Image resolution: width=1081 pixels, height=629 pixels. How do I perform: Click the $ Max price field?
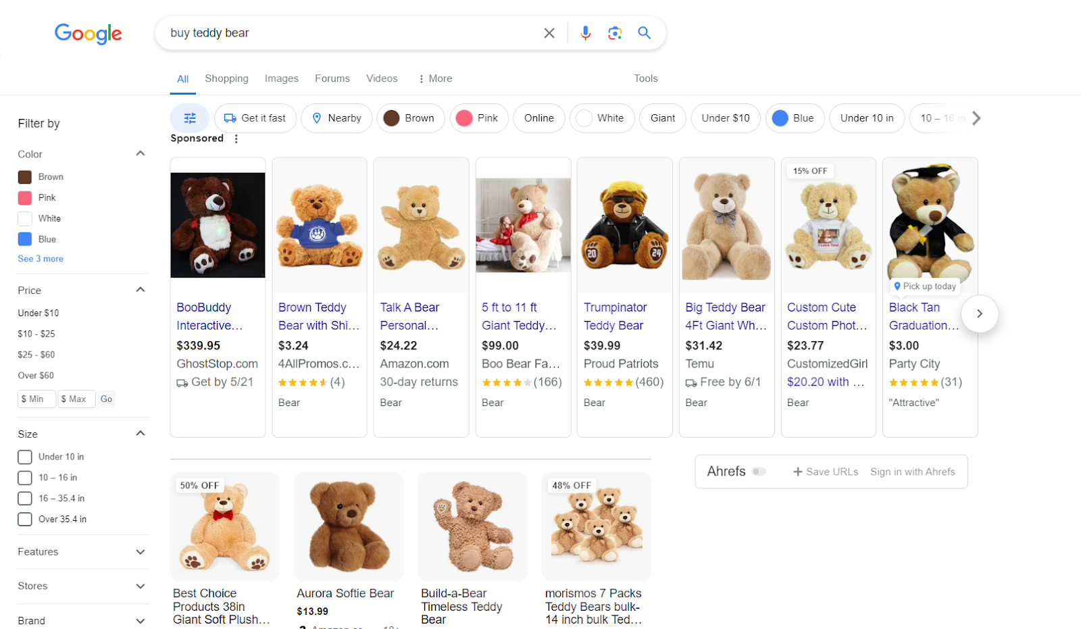(76, 399)
